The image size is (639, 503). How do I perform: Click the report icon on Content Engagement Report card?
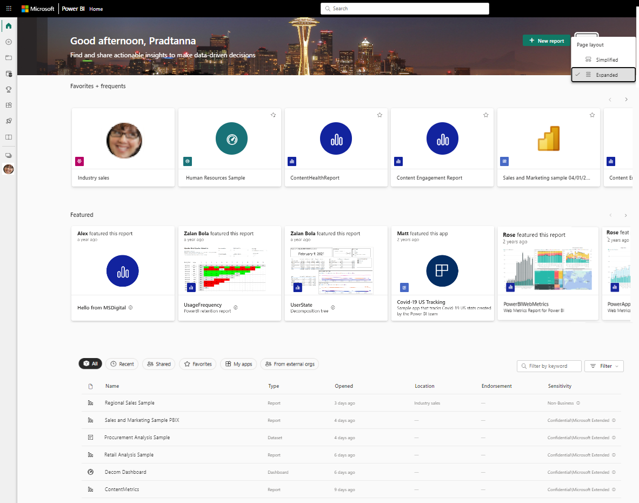coord(443,138)
